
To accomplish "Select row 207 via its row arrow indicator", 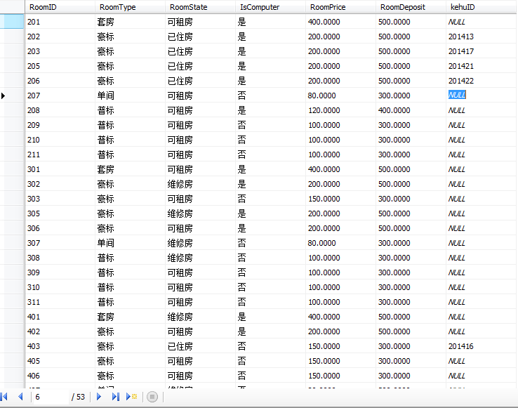I will point(12,96).
